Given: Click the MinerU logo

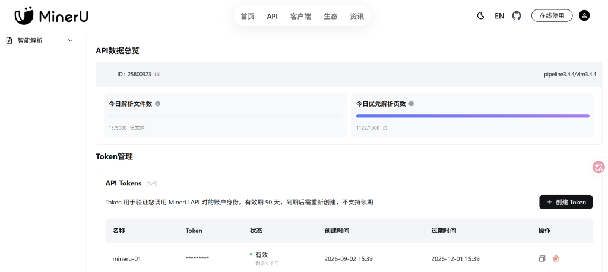Looking at the screenshot, I should click(x=51, y=15).
